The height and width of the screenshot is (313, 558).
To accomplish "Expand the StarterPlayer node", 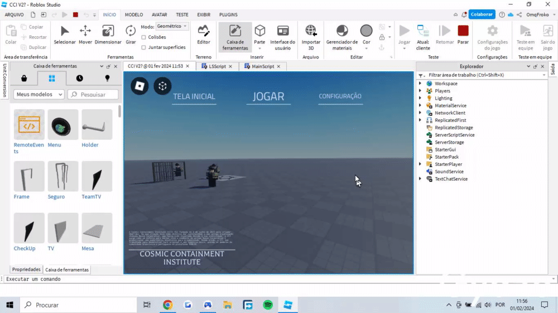I will tap(420, 164).
